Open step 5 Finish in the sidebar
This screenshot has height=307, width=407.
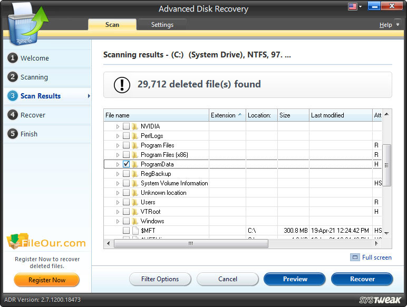point(47,134)
